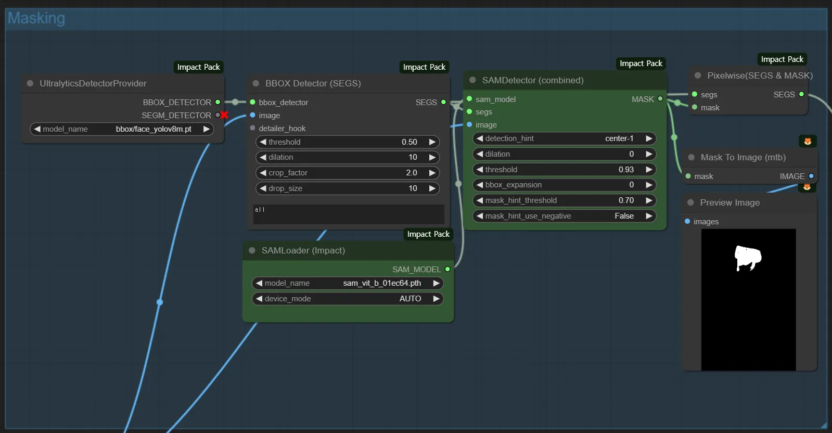Viewport: 832px width, 433px height.
Task: Collapse the BBOX Detector (SEGS) node dot
Action: (256, 83)
